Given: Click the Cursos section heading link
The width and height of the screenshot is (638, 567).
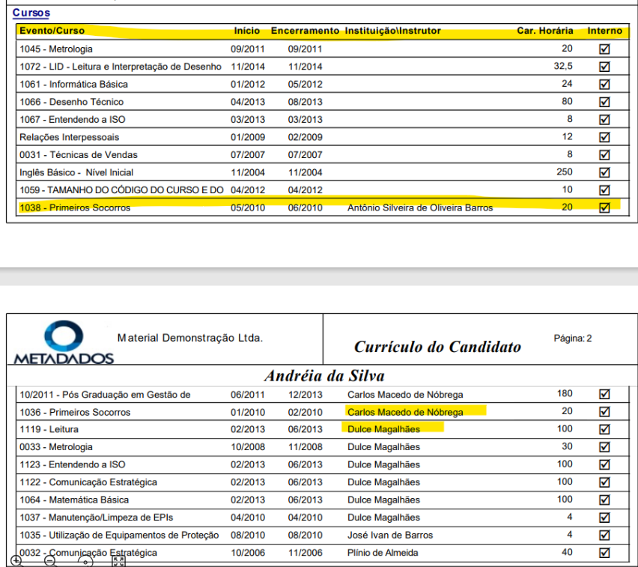Looking at the screenshot, I should [31, 13].
